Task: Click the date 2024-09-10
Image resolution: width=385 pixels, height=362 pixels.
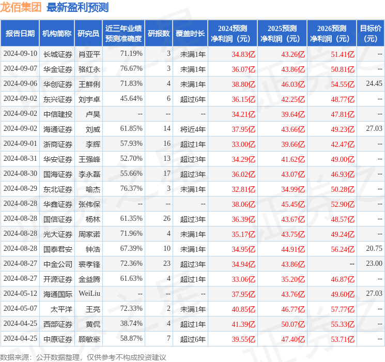Action: (20, 54)
